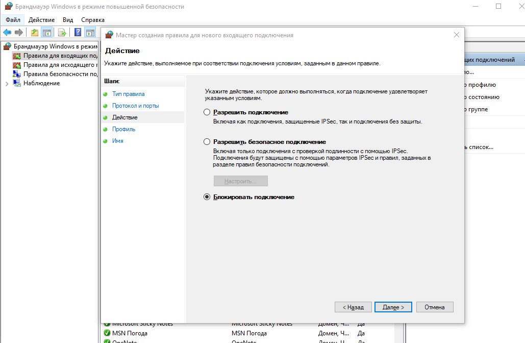
Task: Close the rule wizard dialog
Action: tap(456, 35)
